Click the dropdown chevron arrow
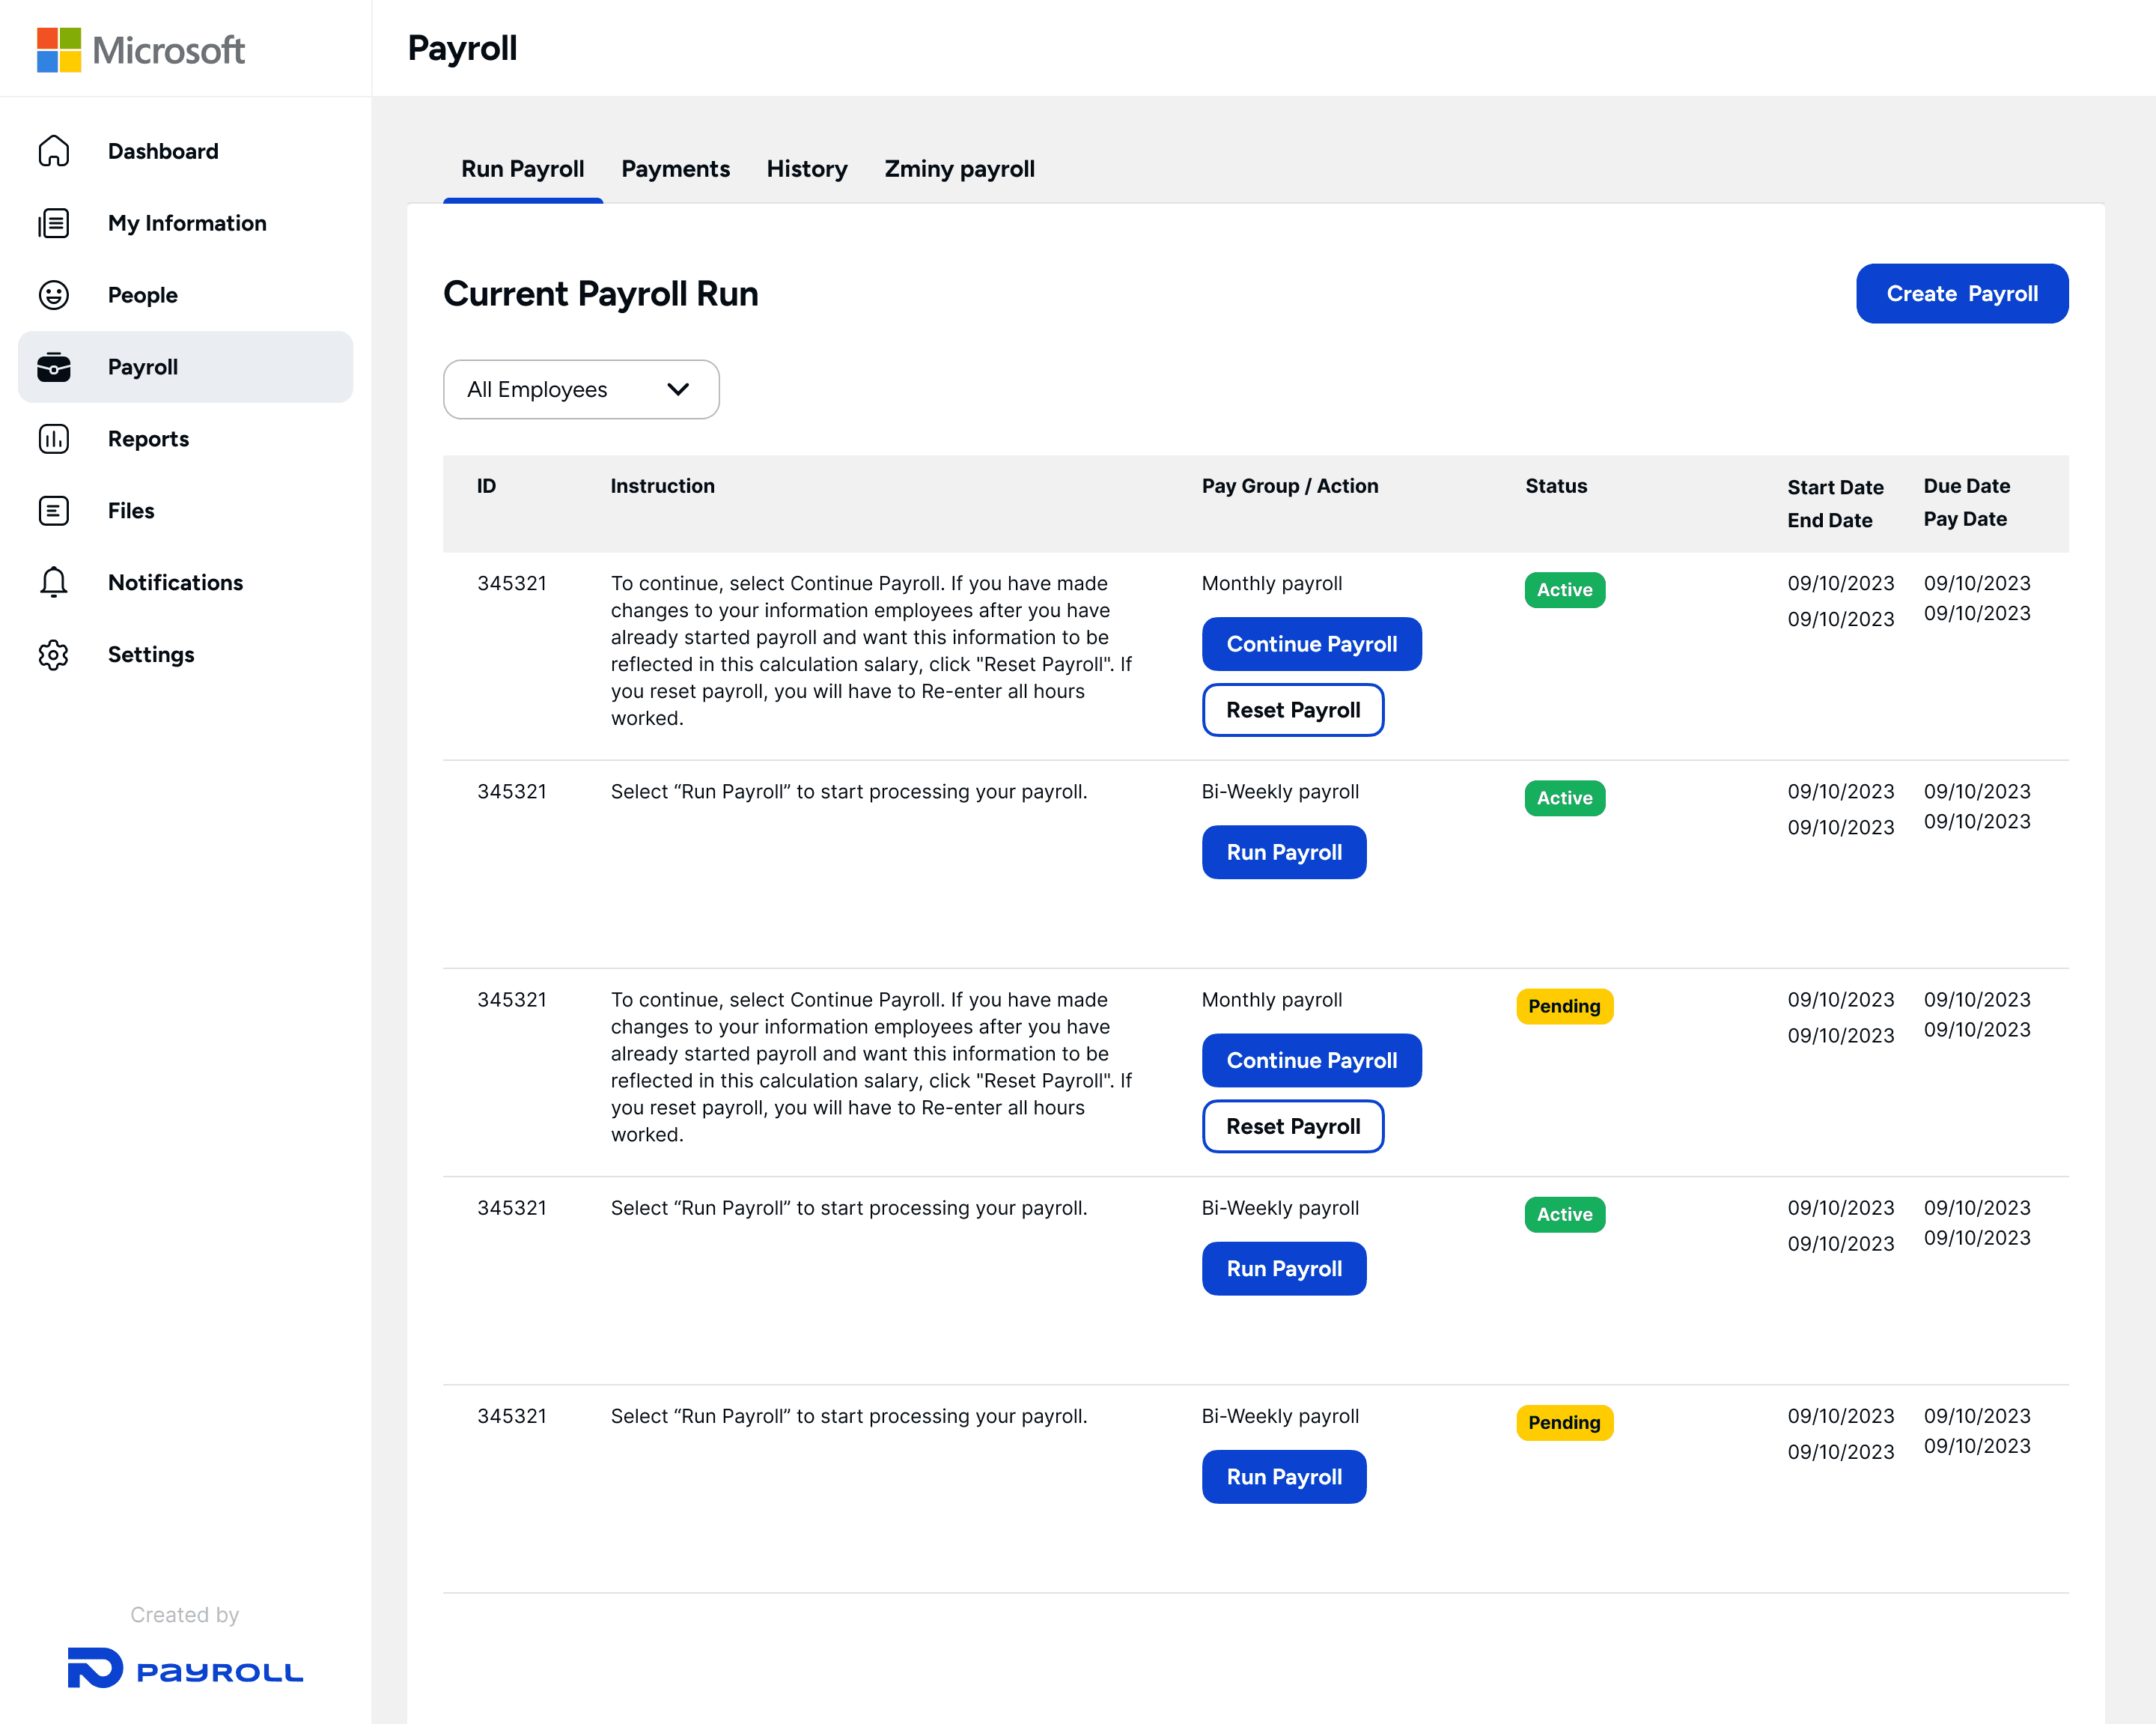 [678, 389]
